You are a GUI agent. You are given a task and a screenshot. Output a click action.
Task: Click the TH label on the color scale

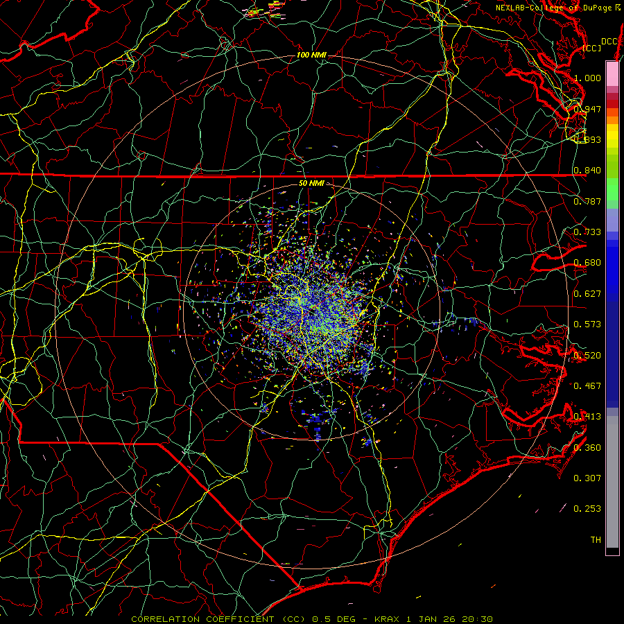click(x=596, y=540)
